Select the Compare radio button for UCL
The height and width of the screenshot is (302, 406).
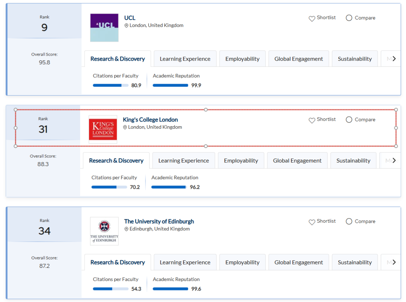(349, 18)
